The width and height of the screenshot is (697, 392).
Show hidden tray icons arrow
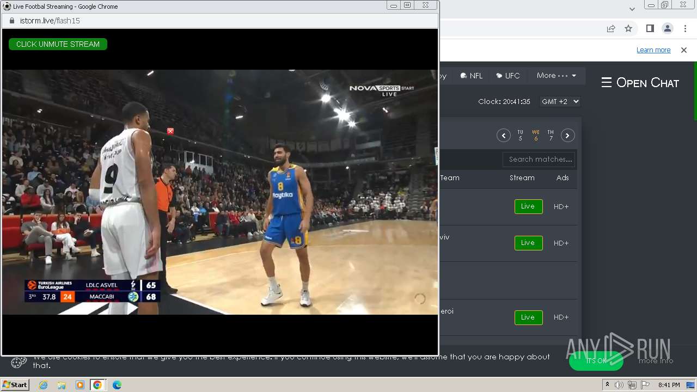point(607,385)
